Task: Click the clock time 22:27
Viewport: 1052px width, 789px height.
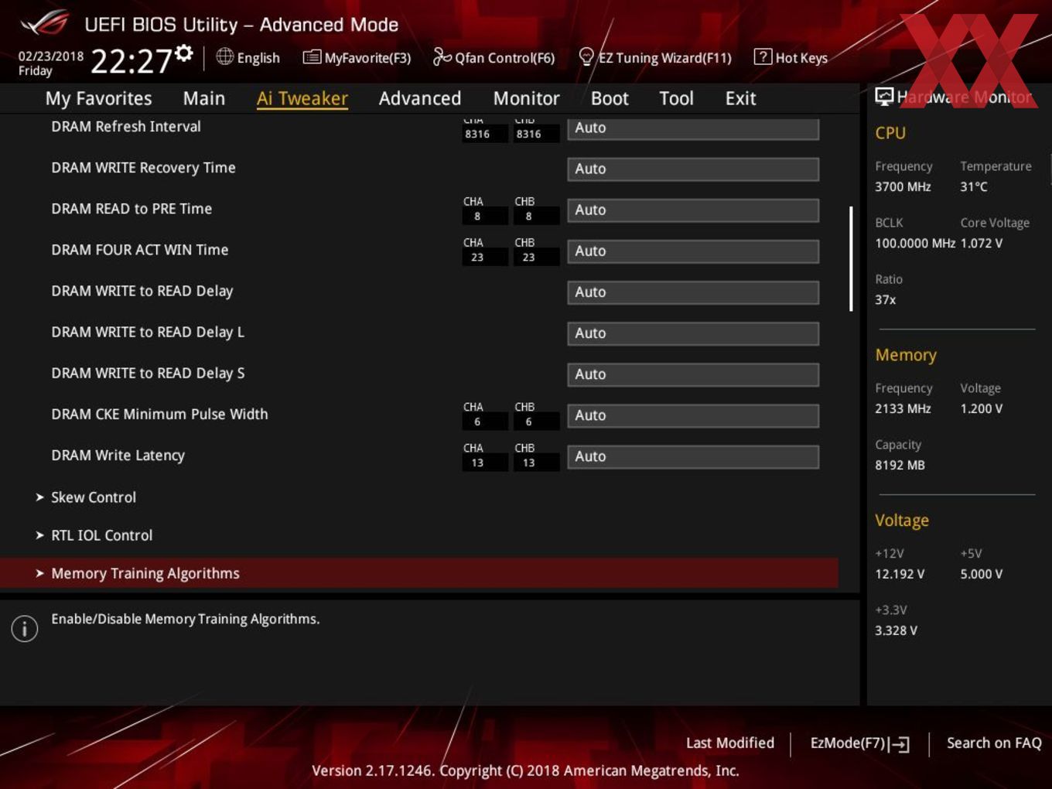Action: pyautogui.click(x=131, y=60)
